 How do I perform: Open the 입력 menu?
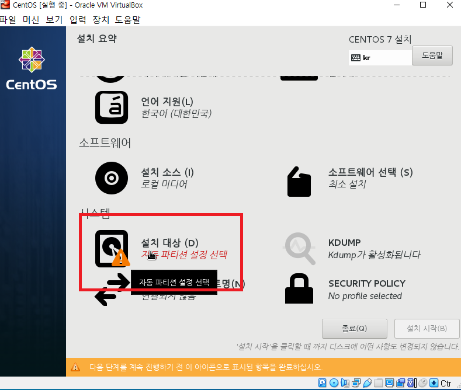click(78, 20)
